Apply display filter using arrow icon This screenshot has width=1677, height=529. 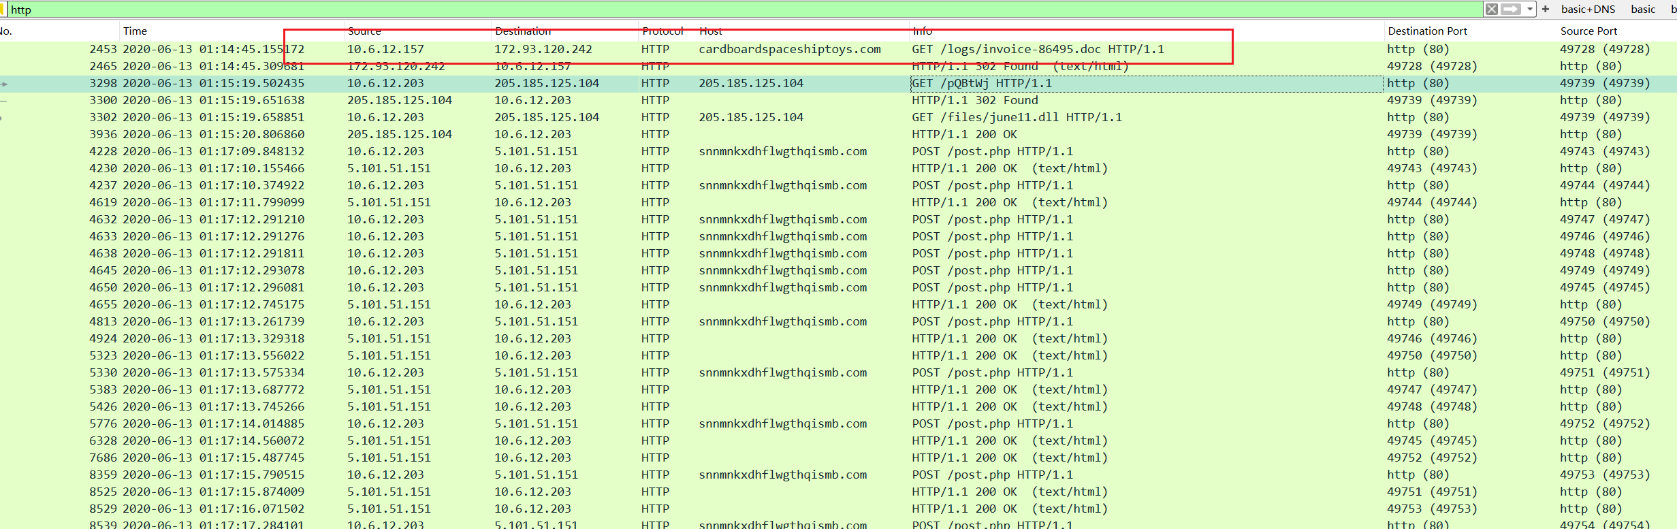1510,9
